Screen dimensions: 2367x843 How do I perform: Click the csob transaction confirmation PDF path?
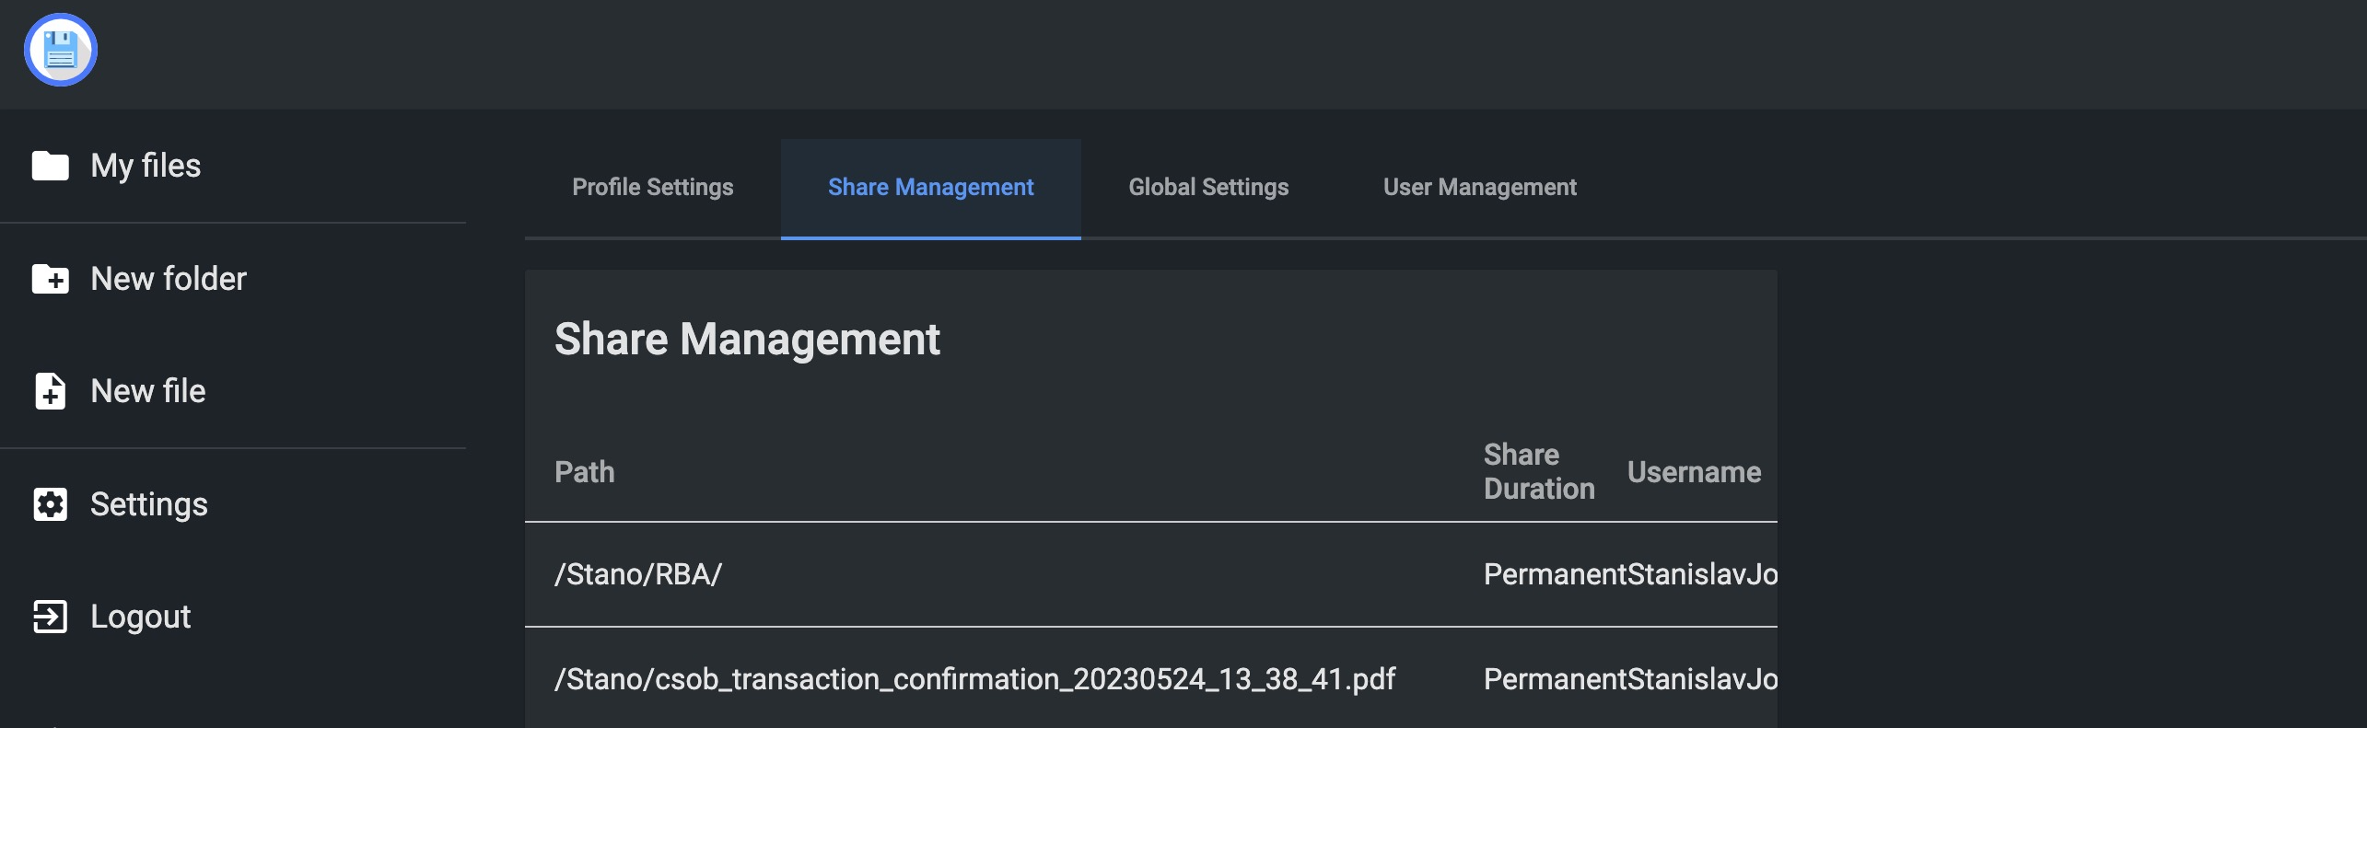coord(974,678)
